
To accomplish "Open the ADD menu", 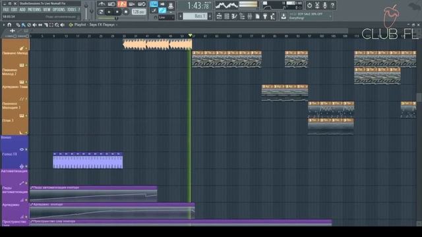I will coord(22,10).
